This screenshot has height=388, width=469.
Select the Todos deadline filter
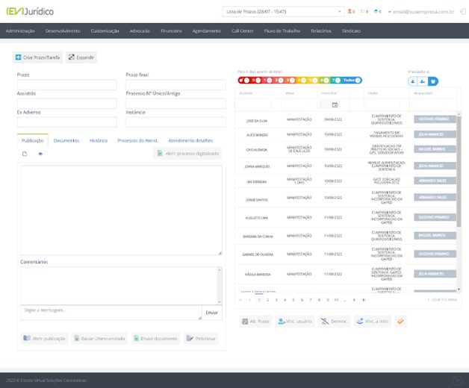tap(351, 80)
